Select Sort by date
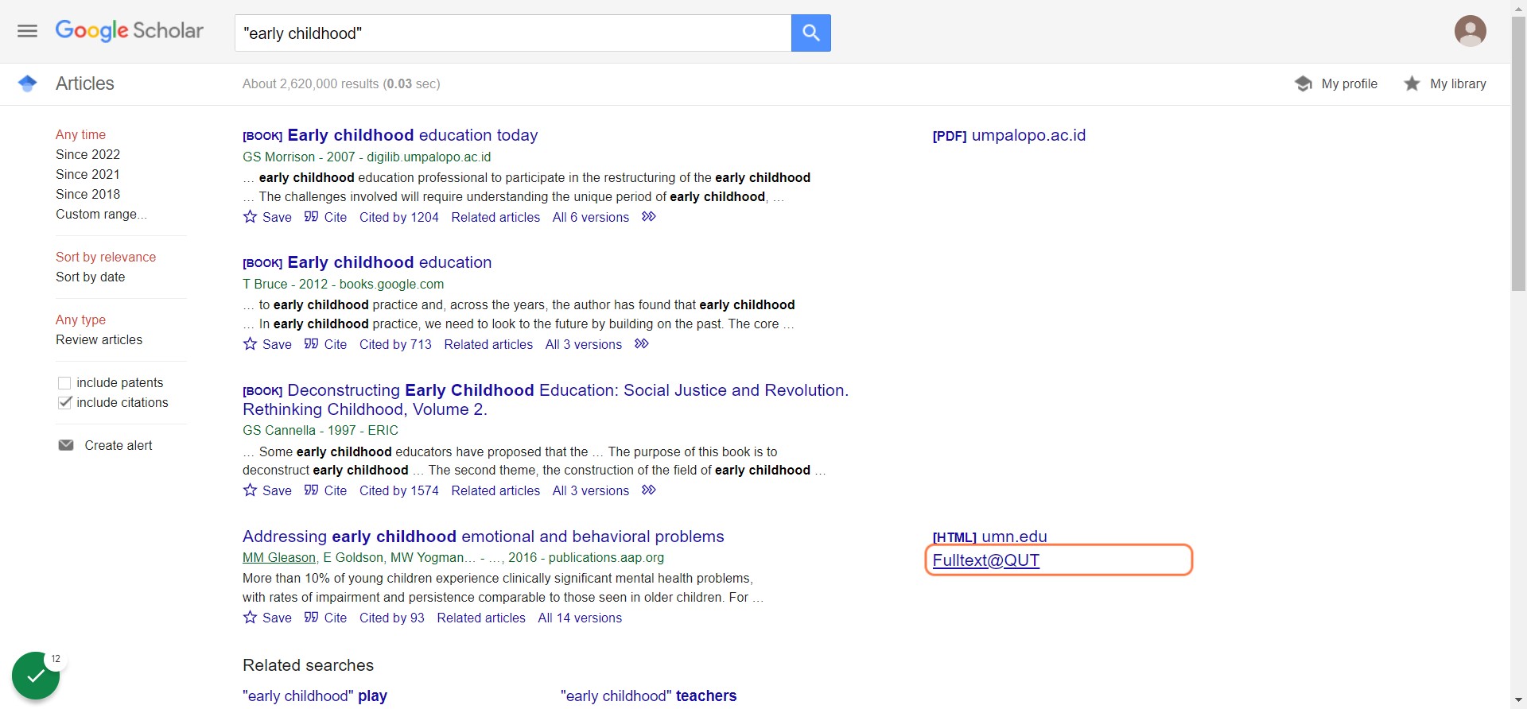Image resolution: width=1527 pixels, height=709 pixels. pos(91,277)
